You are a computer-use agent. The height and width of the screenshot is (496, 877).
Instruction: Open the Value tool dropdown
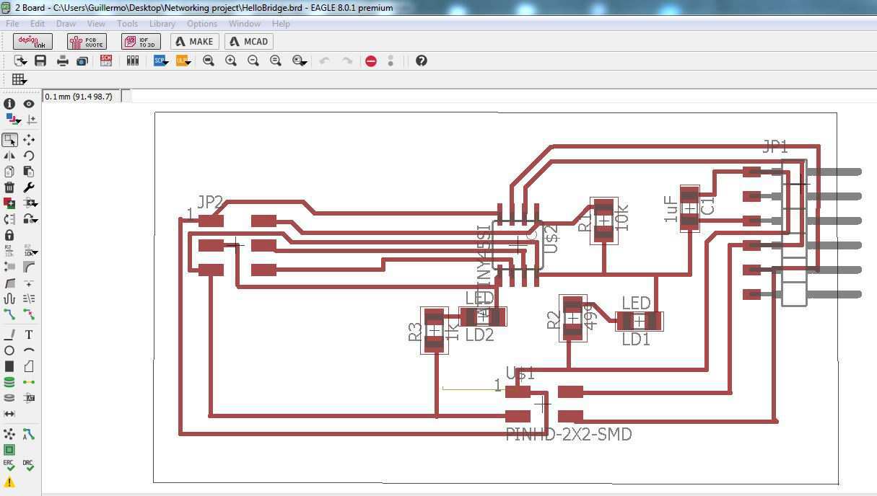30,251
